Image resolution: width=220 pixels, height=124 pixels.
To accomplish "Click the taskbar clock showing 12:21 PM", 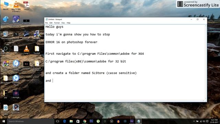I will (214, 121).
